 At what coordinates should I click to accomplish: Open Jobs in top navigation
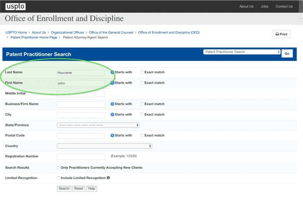pyautogui.click(x=265, y=7)
